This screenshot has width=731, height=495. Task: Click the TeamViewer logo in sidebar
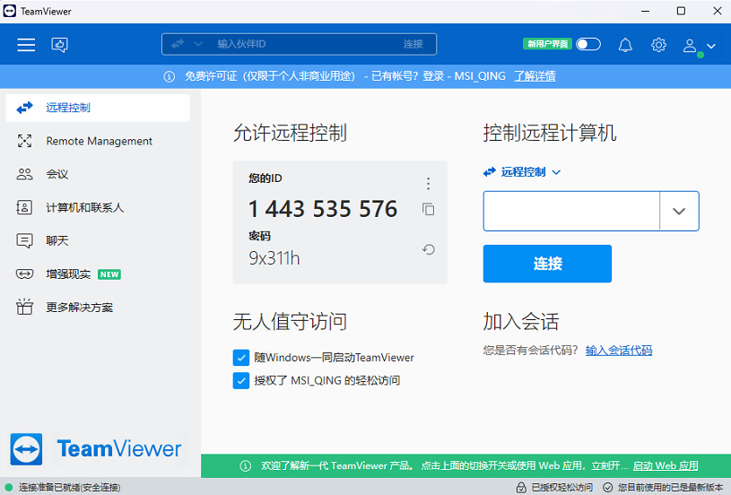coord(96,449)
